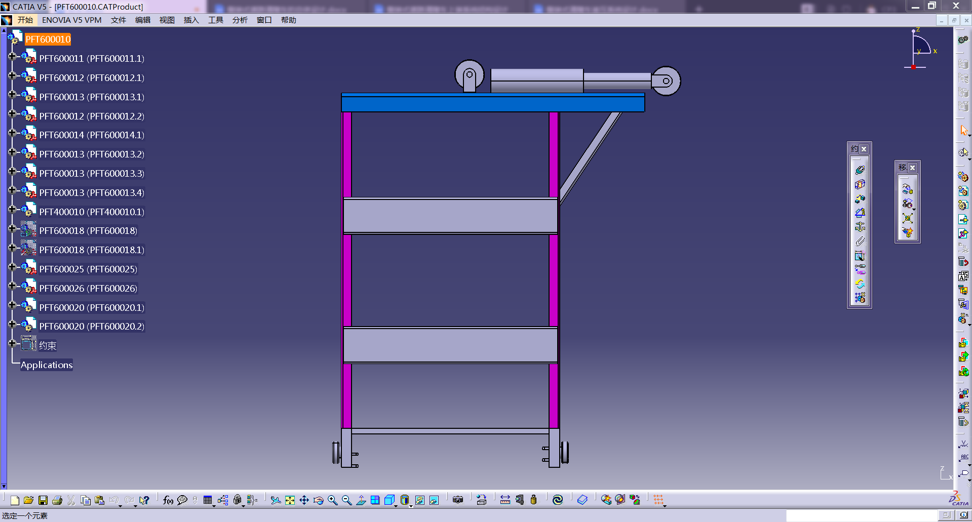The width and height of the screenshot is (972, 522).
Task: Select the Contact constraint tool
Action: [x=860, y=184]
